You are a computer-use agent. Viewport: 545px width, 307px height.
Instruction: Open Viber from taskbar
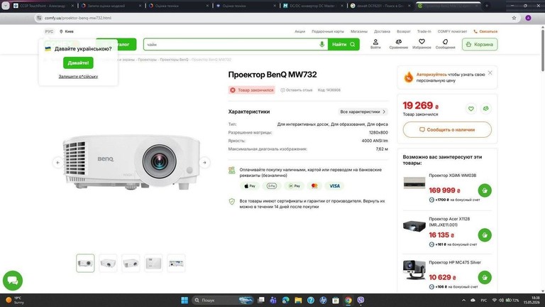(360, 300)
